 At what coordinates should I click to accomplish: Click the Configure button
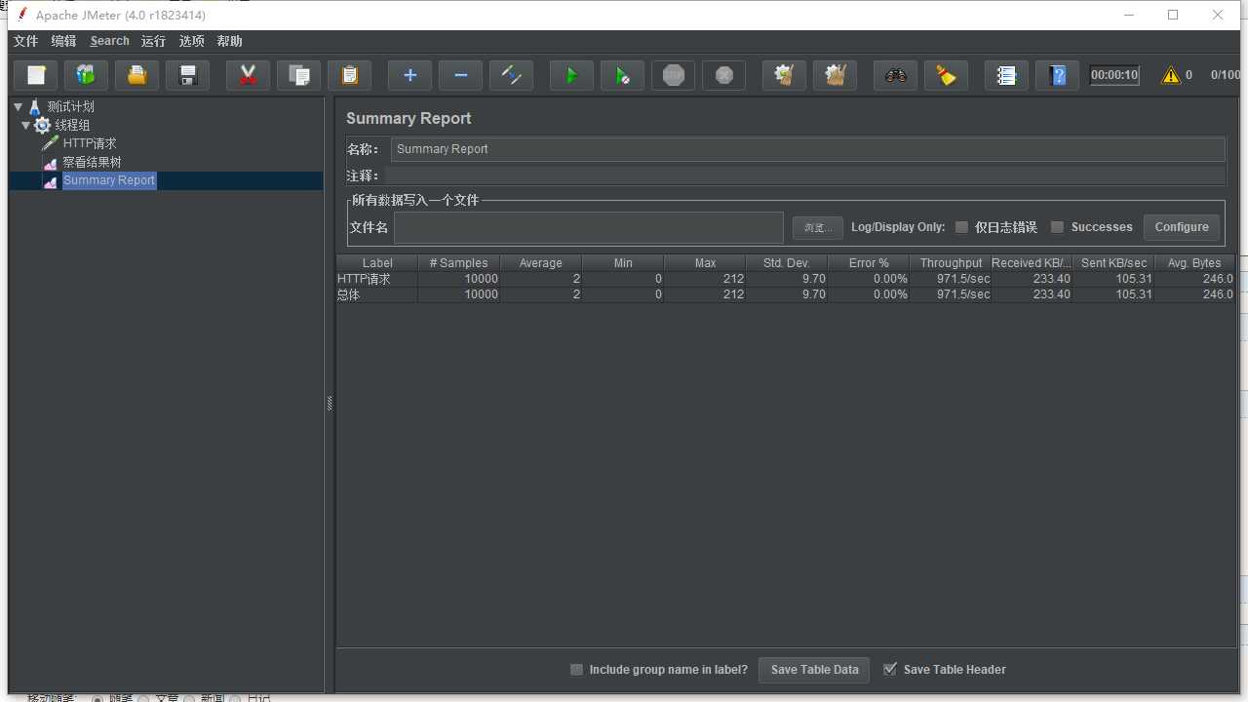pos(1182,227)
